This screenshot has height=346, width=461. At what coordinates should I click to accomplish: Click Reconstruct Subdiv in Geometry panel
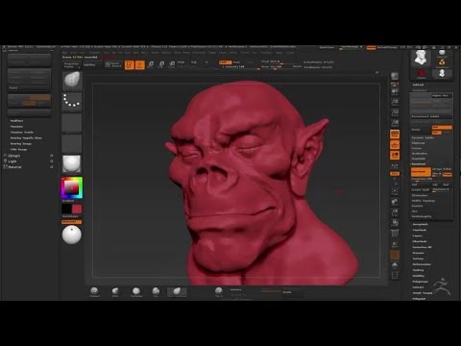431,116
